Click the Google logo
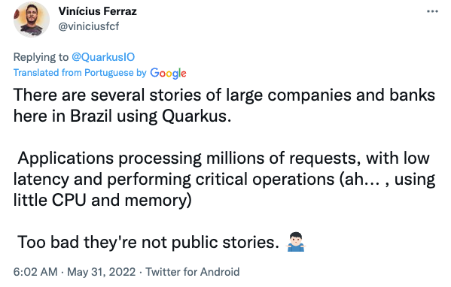Viewport: 451px width, 287px height. coord(168,74)
